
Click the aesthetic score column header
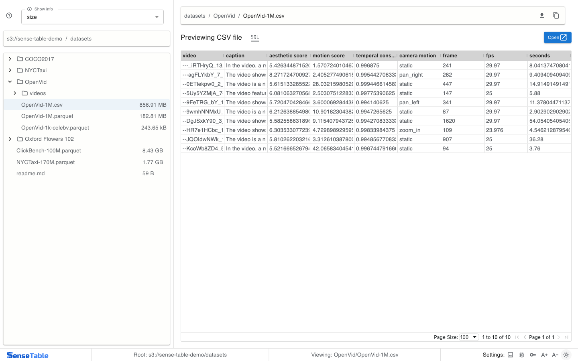[288, 56]
